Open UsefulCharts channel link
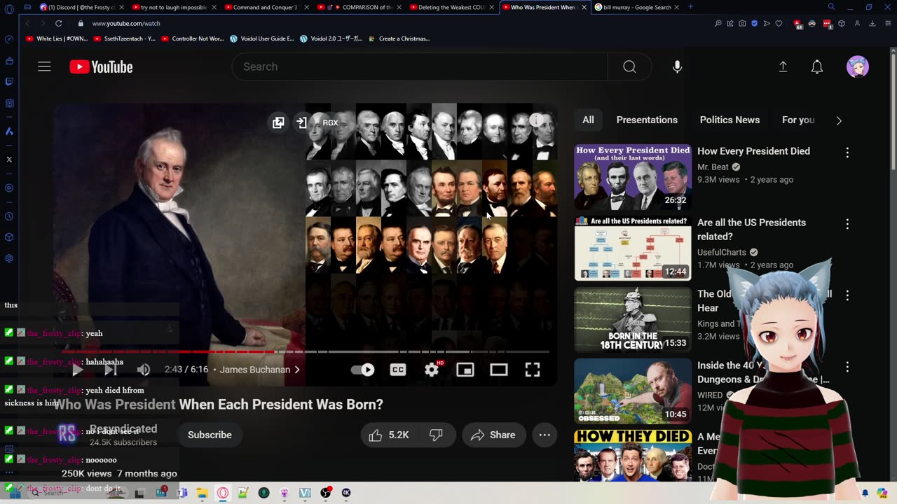This screenshot has height=504, width=897. [722, 252]
